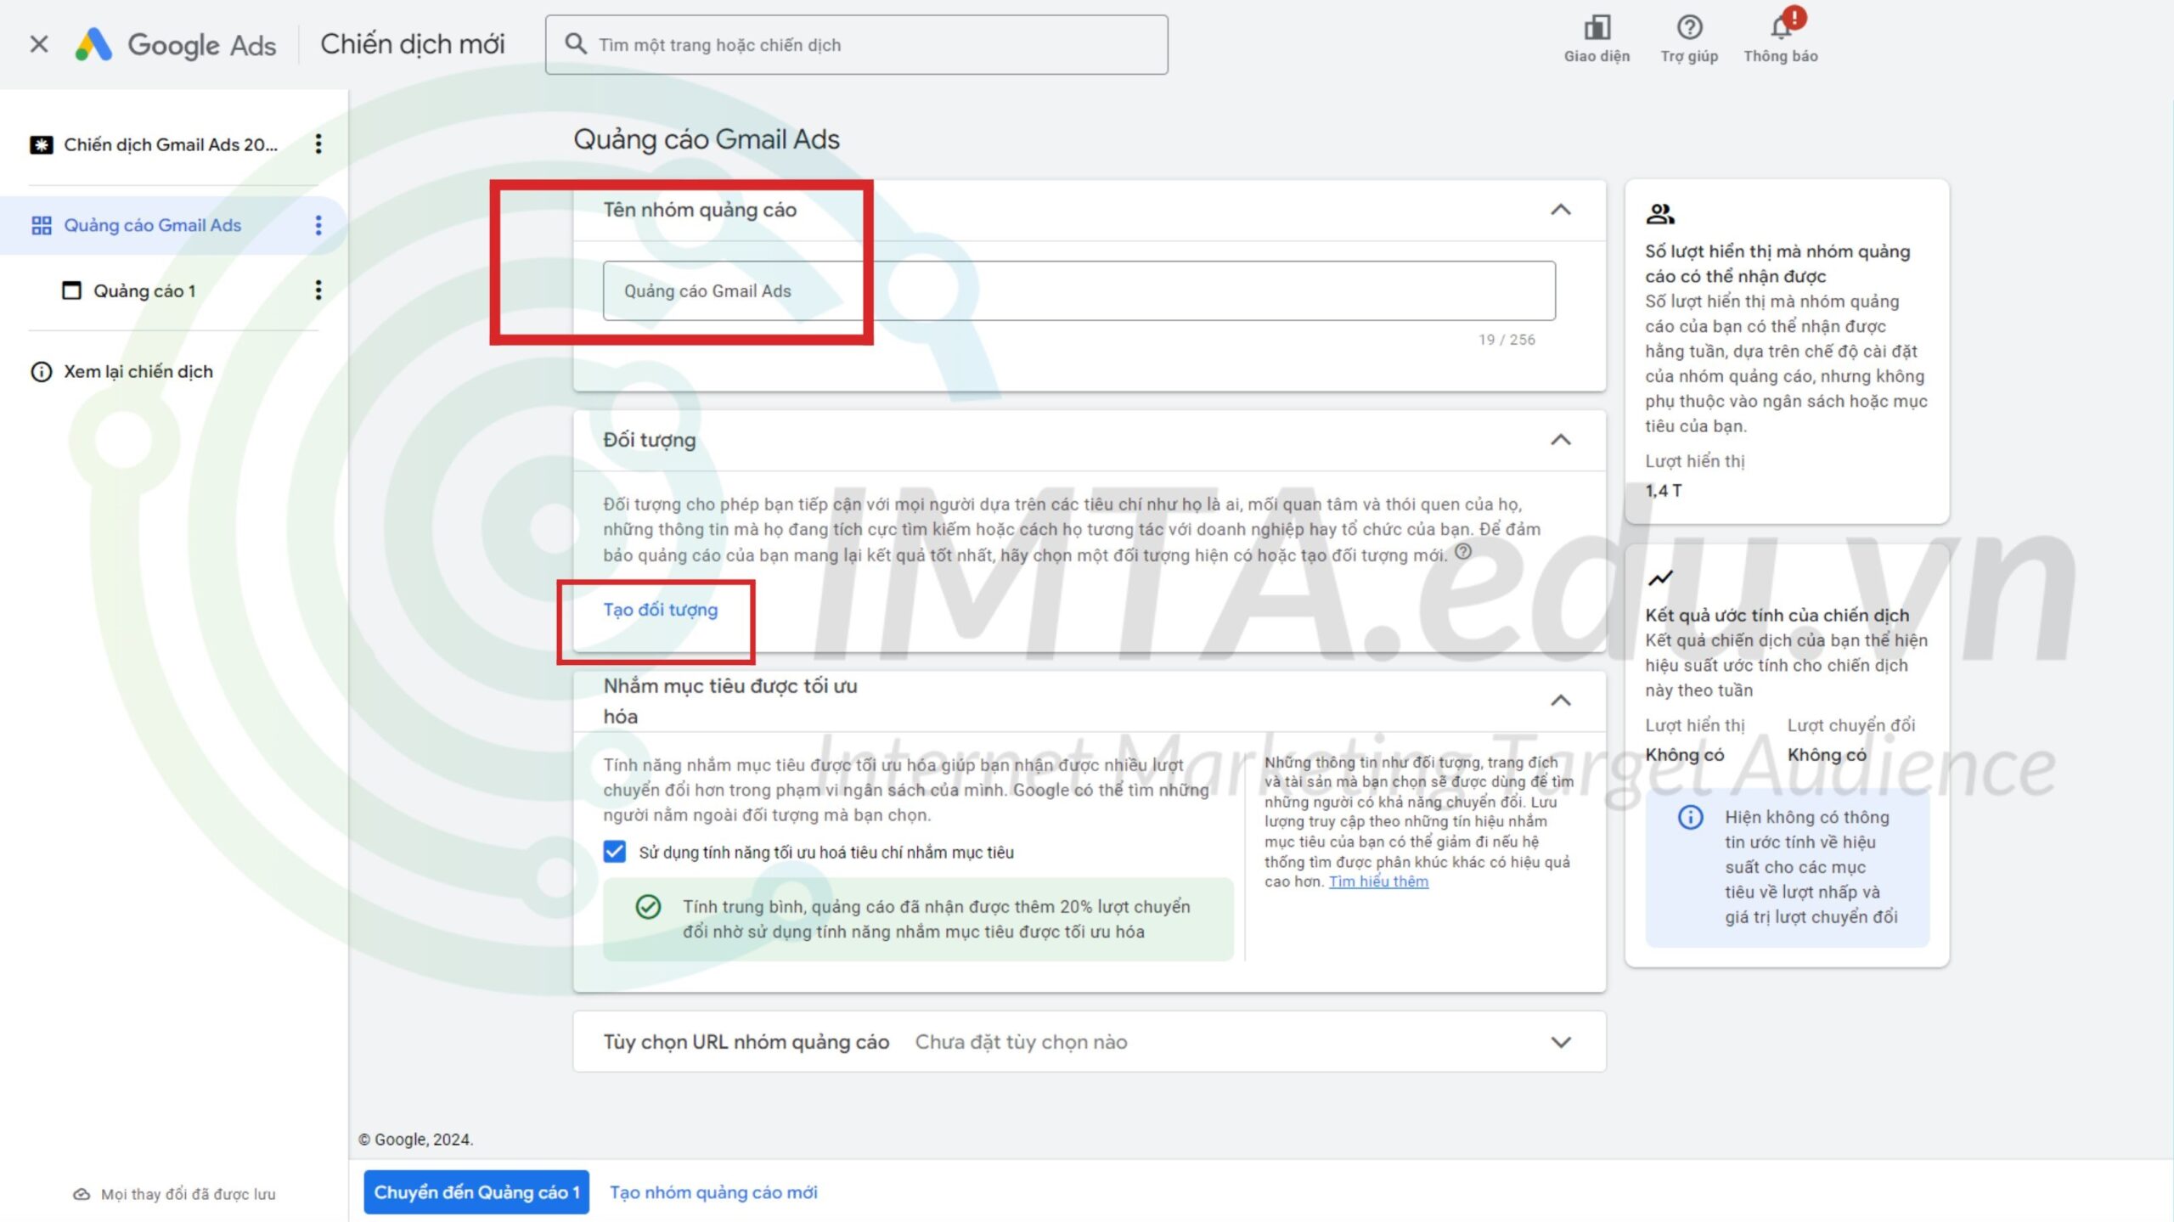Click the info icon in the blue notice
Viewport: 2174px width, 1222px height.
(x=1690, y=817)
